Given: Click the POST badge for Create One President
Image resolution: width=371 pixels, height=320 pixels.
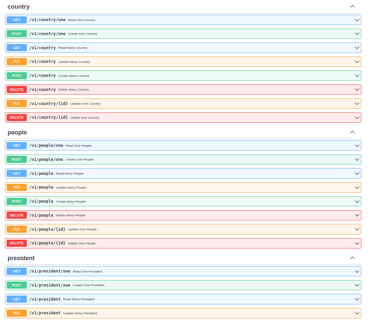Looking at the screenshot, I should tap(17, 285).
